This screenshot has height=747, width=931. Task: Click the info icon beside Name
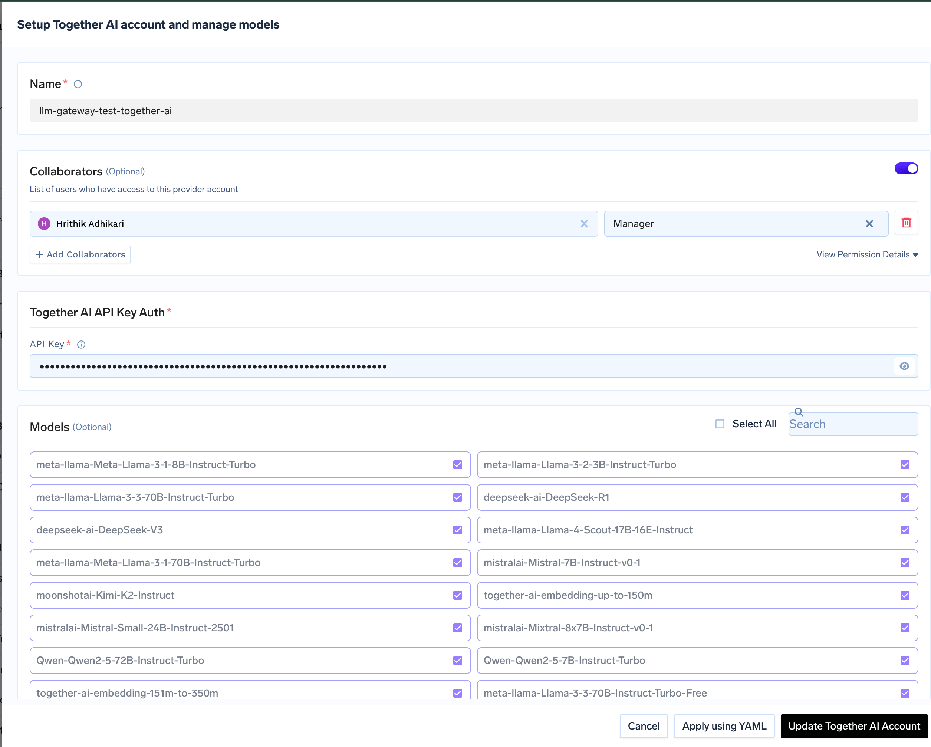[x=78, y=84]
